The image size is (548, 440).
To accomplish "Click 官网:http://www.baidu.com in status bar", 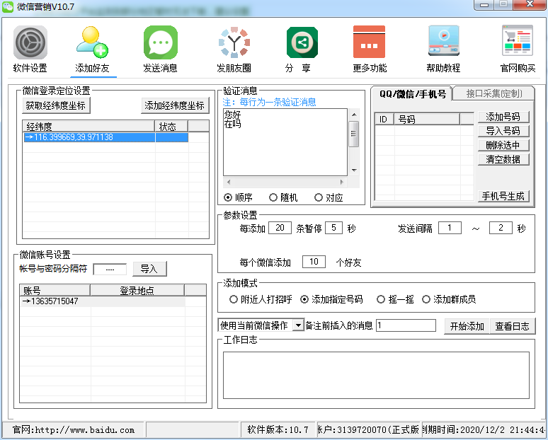I will (x=74, y=429).
